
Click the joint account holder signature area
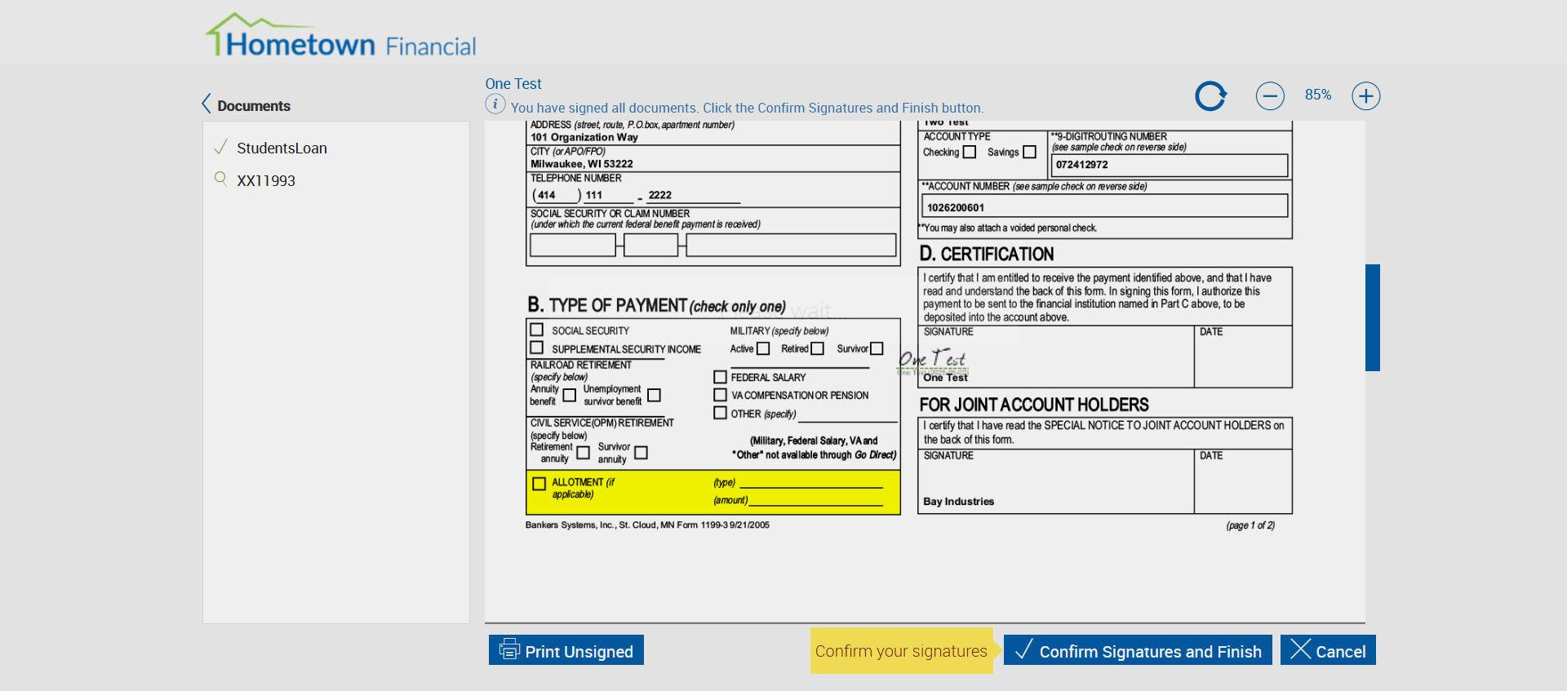pyautogui.click(x=1056, y=481)
